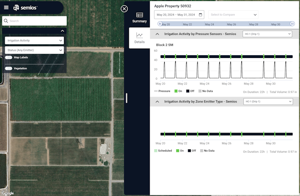Click the search magnifier icon

tap(6, 21)
